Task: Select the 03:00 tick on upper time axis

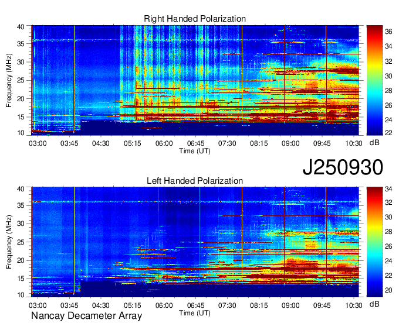Action: point(38,143)
